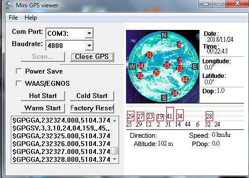249x178 pixels.
Task: Enable the Power Save checkbox
Action: pos(19,71)
